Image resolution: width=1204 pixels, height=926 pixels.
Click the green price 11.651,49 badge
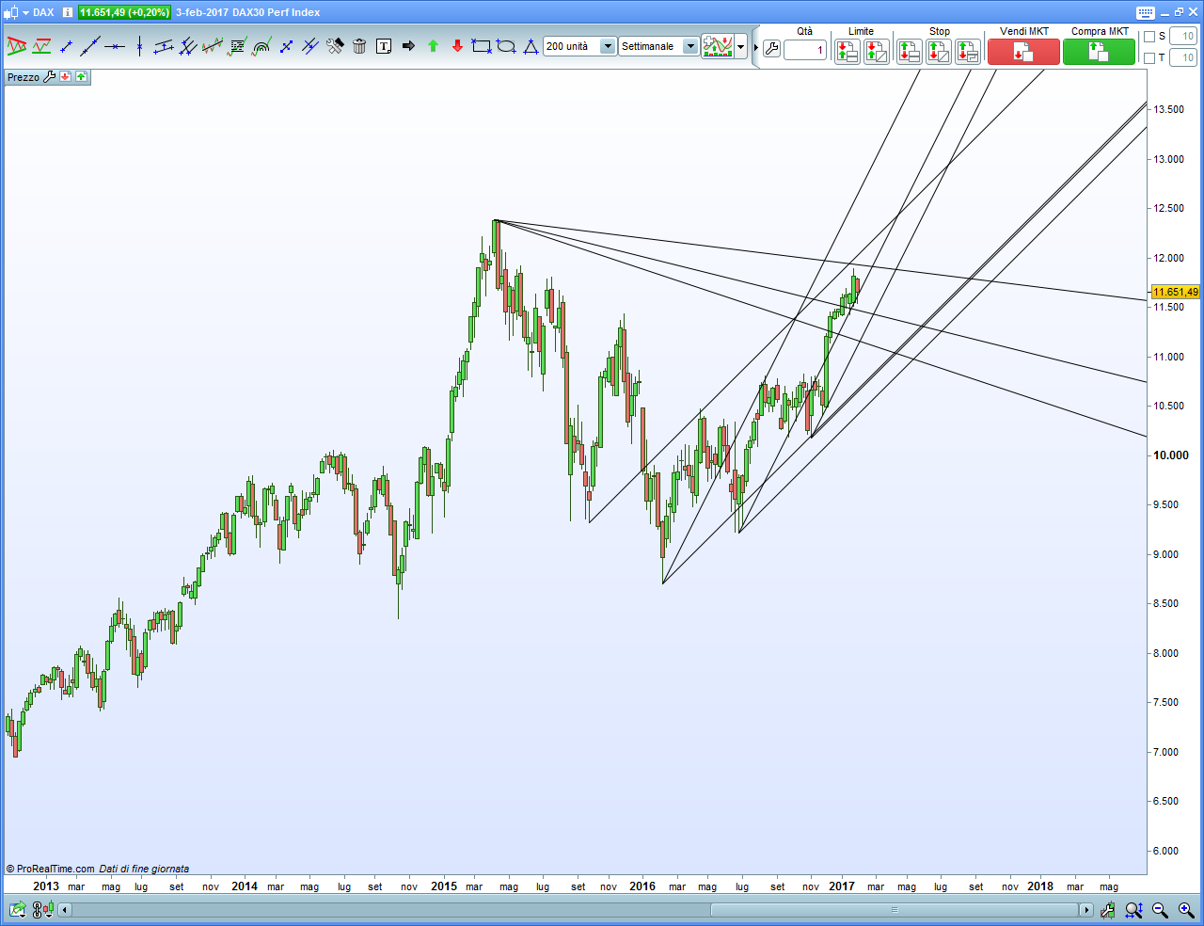coord(124,12)
